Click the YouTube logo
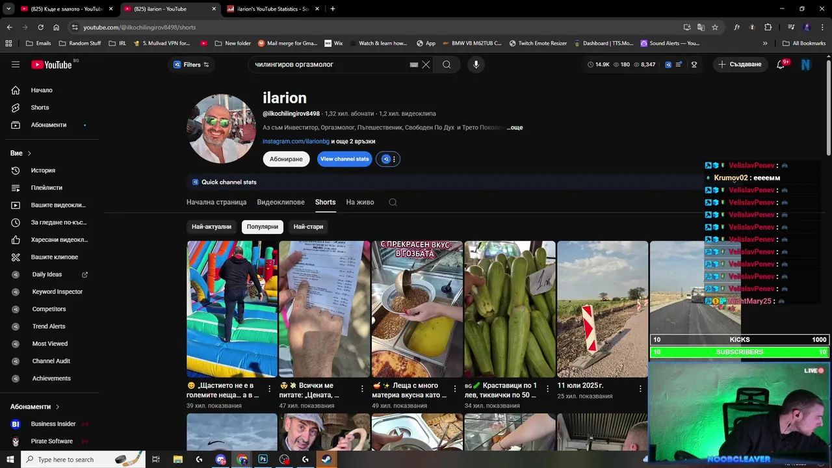This screenshot has height=468, width=832. [x=51, y=64]
